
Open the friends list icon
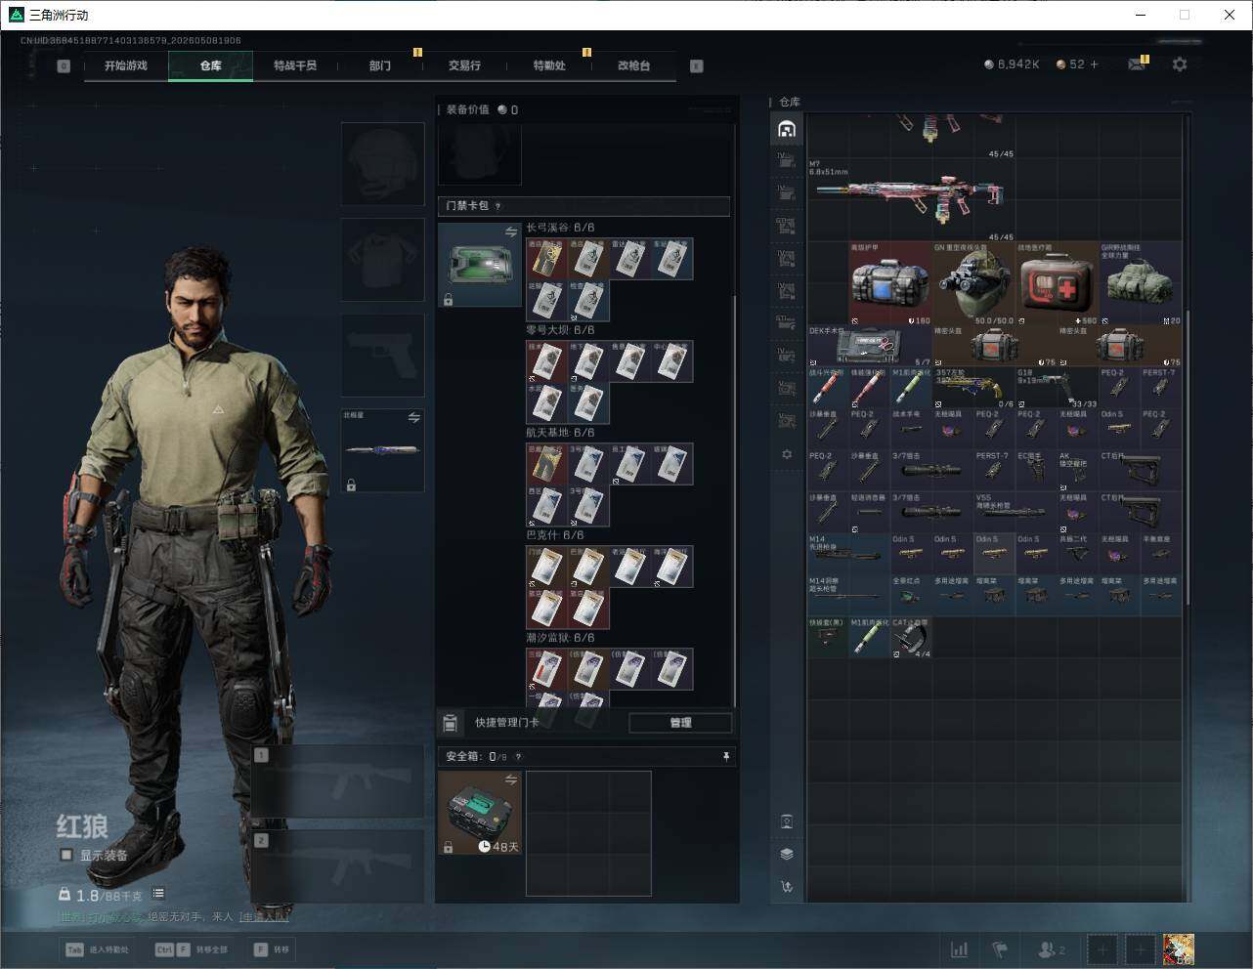coord(1051,949)
